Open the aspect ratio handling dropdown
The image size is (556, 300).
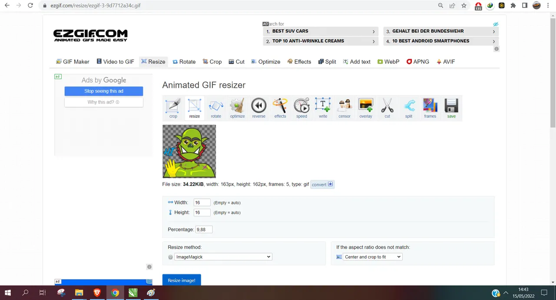click(372, 257)
